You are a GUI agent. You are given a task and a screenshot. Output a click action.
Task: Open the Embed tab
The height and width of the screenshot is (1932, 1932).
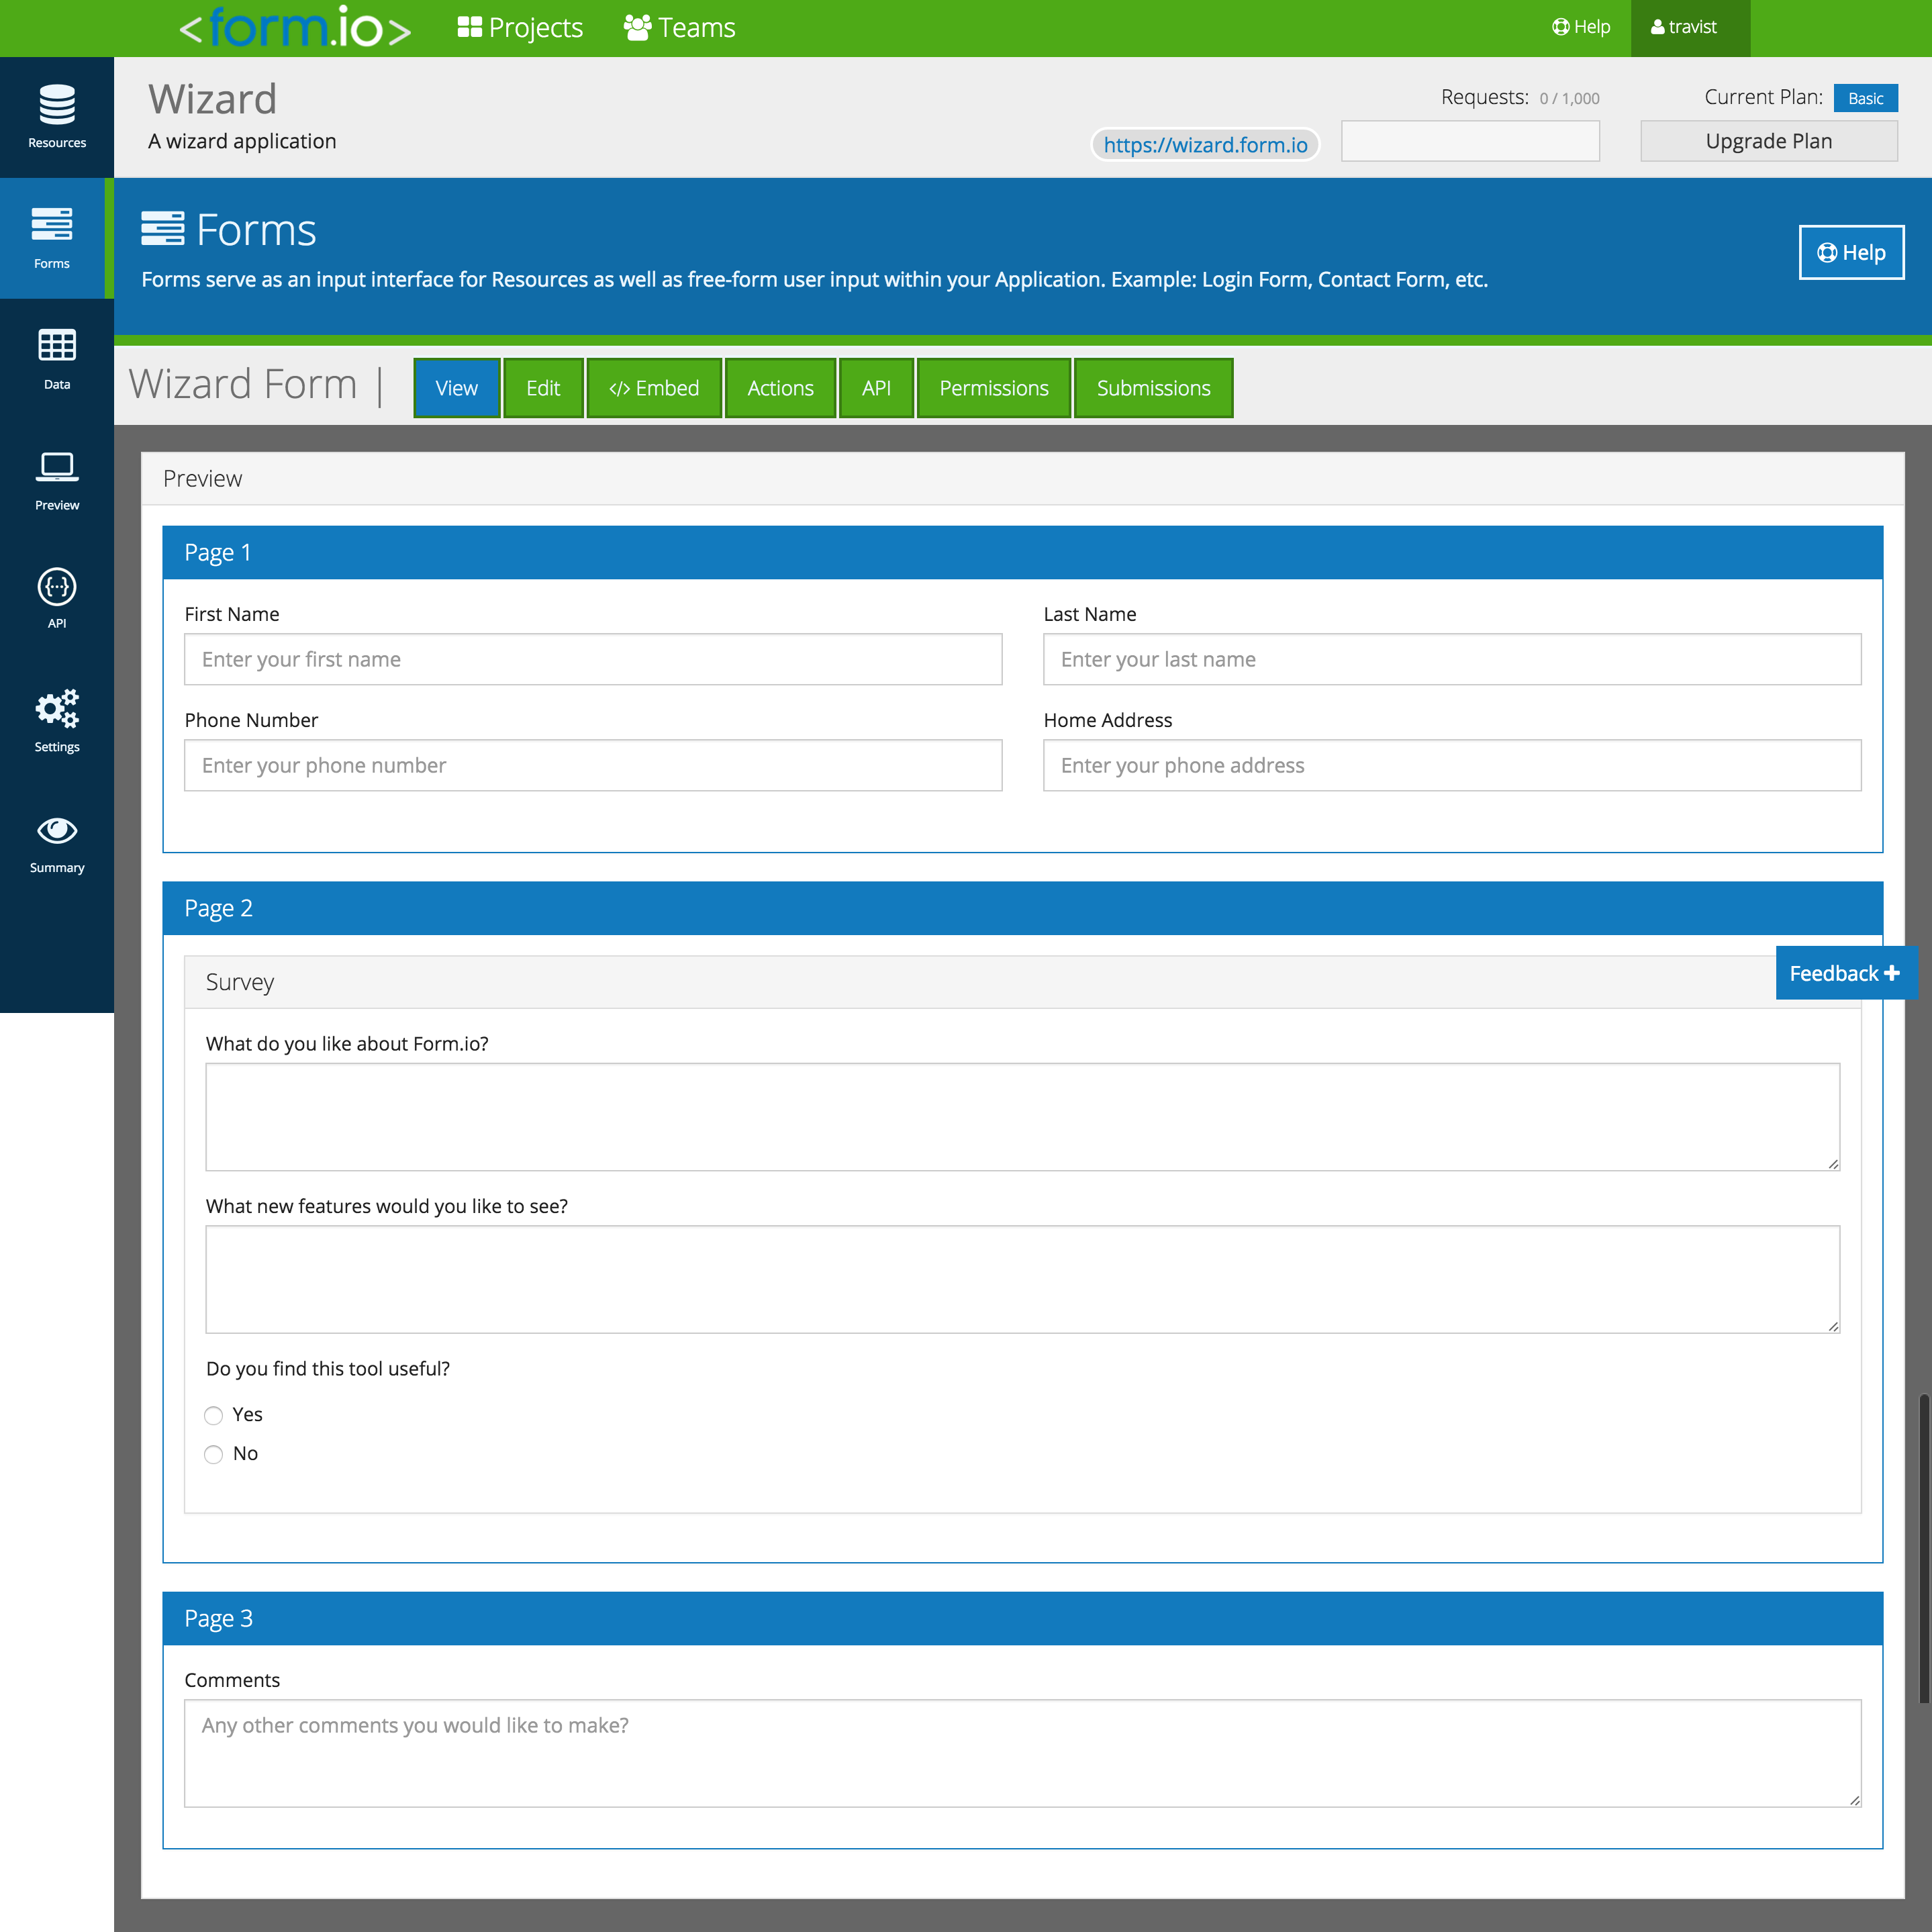[x=653, y=388]
